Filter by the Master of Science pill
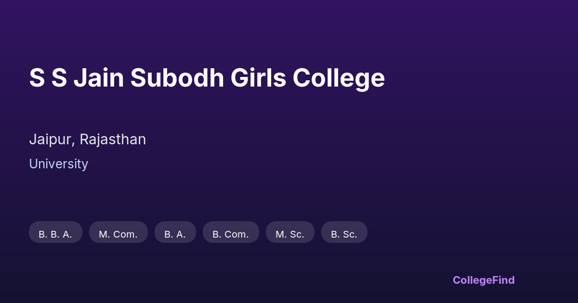This screenshot has width=578, height=303. coord(290,232)
